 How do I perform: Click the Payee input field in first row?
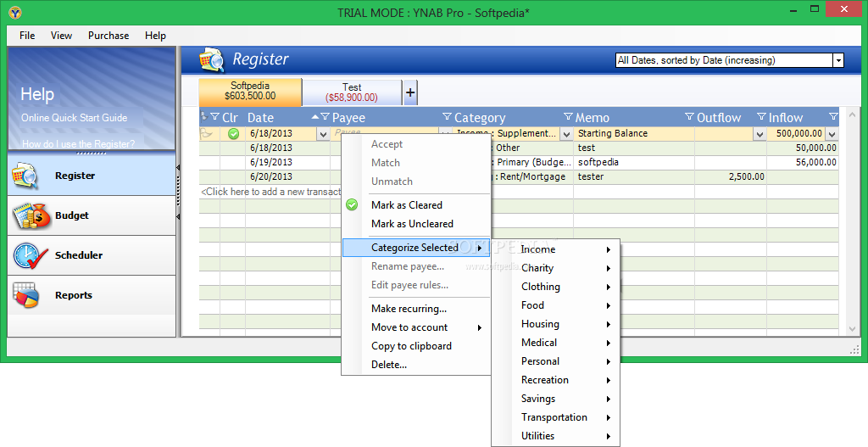385,131
